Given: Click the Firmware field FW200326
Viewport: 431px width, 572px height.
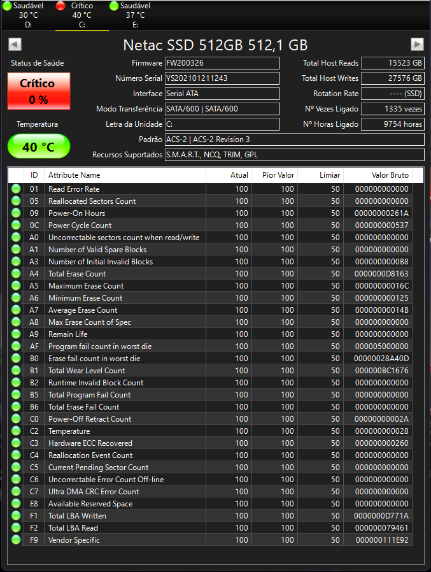Looking at the screenshot, I should tap(222, 63).
